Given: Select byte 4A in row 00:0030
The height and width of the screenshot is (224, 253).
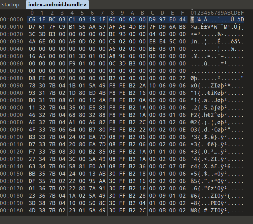Looking at the screenshot, I should pos(32,42).
